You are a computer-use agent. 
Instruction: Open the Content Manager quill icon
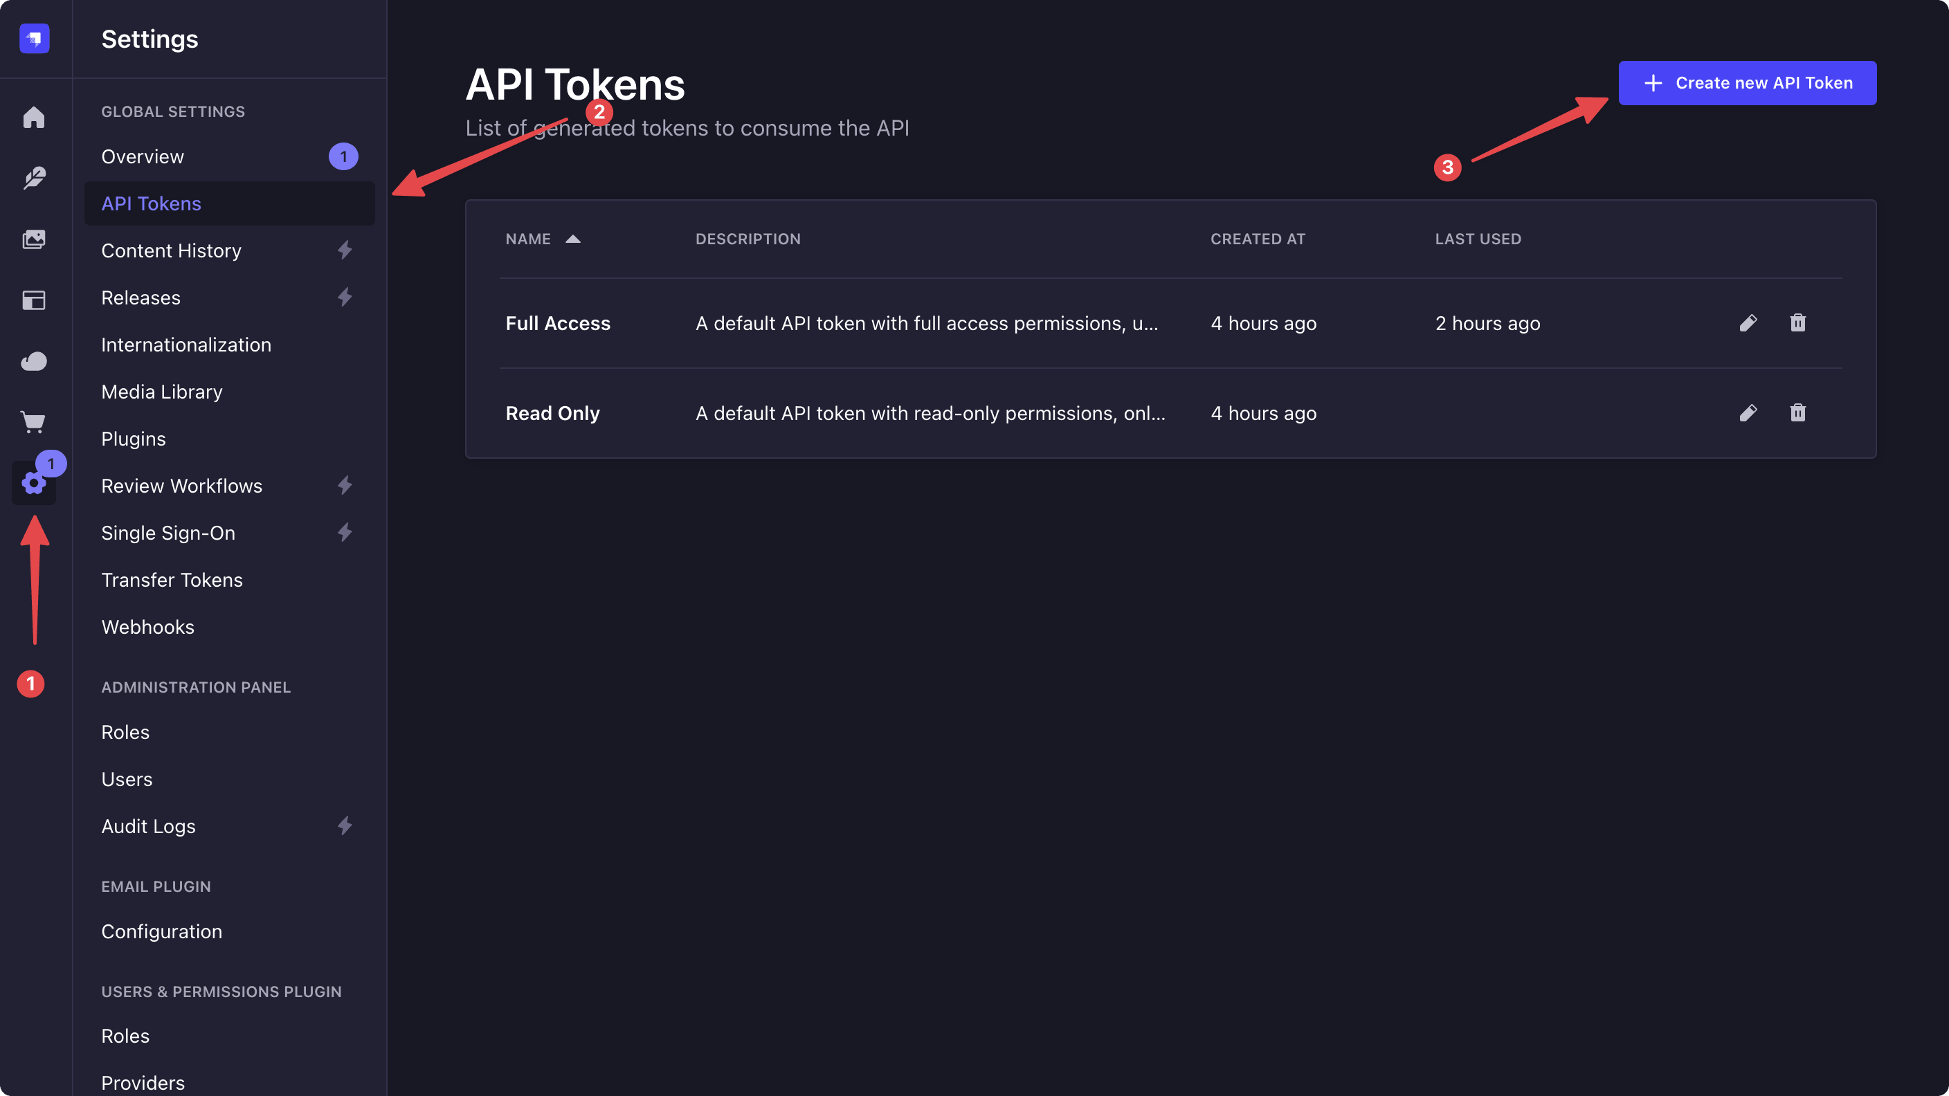34,178
